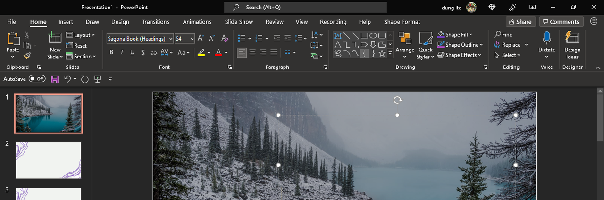
Task: Click the Save floppy disk icon
Action: [x=55, y=79]
